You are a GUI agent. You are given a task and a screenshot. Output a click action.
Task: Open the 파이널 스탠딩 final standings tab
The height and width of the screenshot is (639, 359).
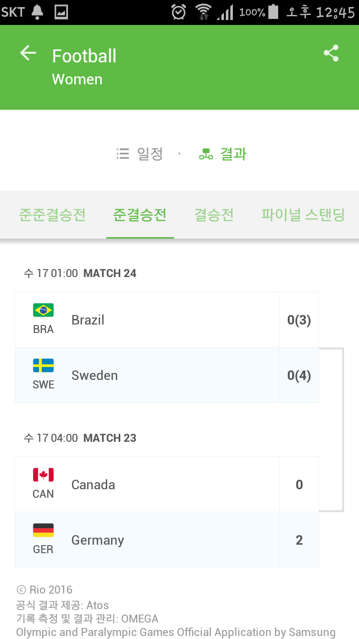(303, 215)
